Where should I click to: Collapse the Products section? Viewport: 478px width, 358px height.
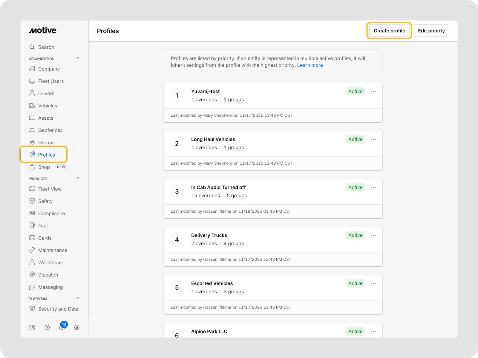(x=78, y=178)
